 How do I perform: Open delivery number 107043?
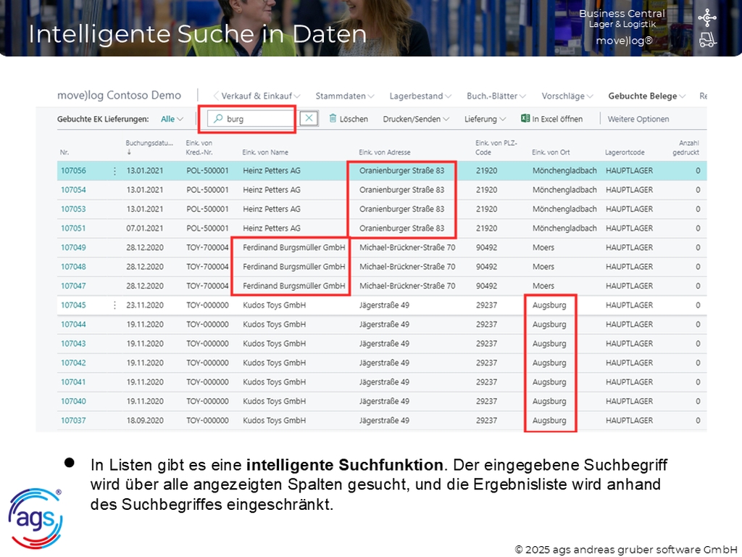point(73,344)
